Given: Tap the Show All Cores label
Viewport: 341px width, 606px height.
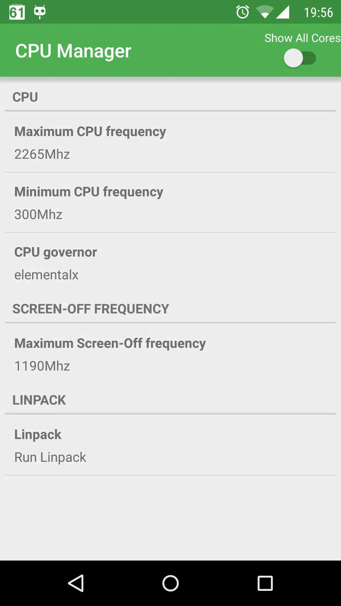Looking at the screenshot, I should pos(302,38).
